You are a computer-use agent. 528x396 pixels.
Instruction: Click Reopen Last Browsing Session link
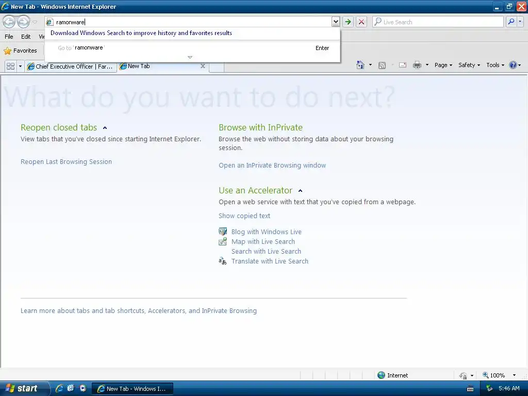[x=66, y=161]
